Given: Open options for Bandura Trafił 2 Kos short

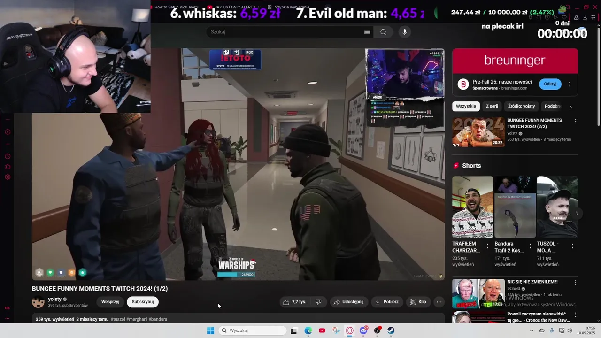Looking at the screenshot, I should pos(530,246).
